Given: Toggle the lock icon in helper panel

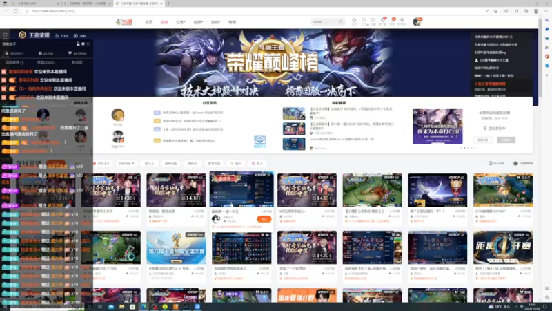Looking at the screenshot, I should coord(78,44).
